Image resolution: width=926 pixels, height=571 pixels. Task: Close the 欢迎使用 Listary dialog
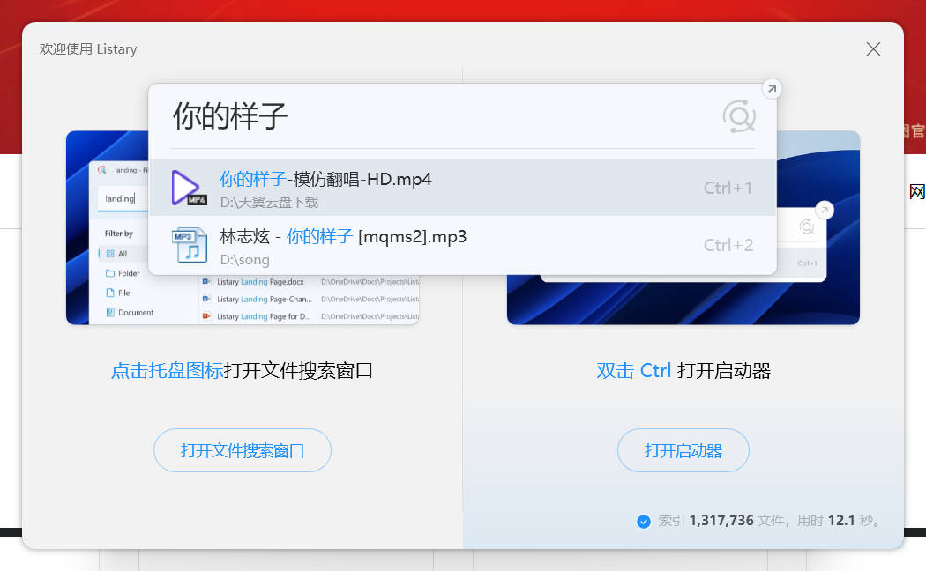(873, 49)
